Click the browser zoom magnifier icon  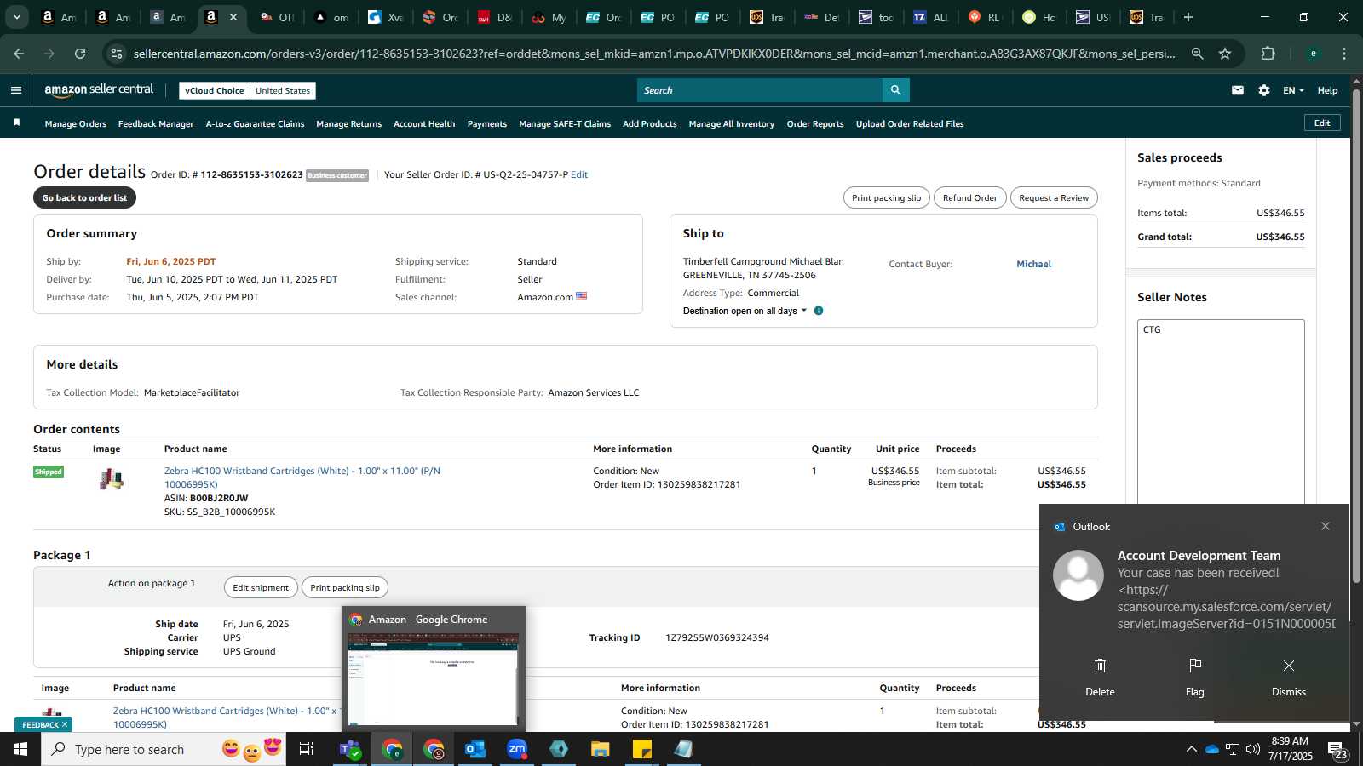(x=1198, y=54)
